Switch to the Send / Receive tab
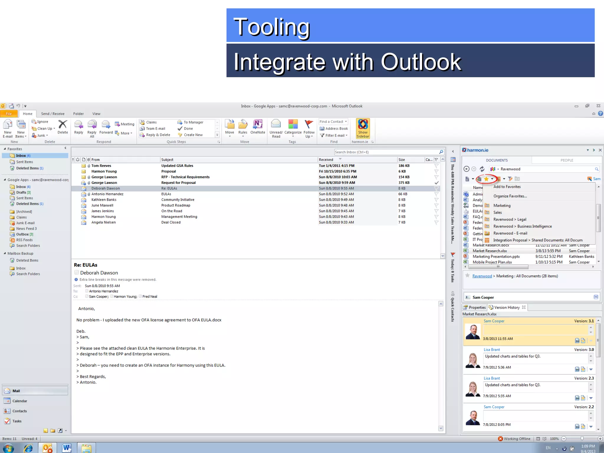 click(x=53, y=114)
